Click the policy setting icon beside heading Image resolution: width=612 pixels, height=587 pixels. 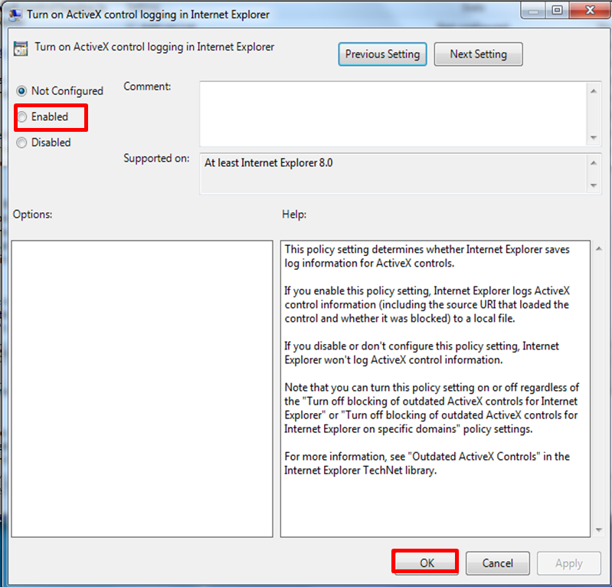[21, 48]
